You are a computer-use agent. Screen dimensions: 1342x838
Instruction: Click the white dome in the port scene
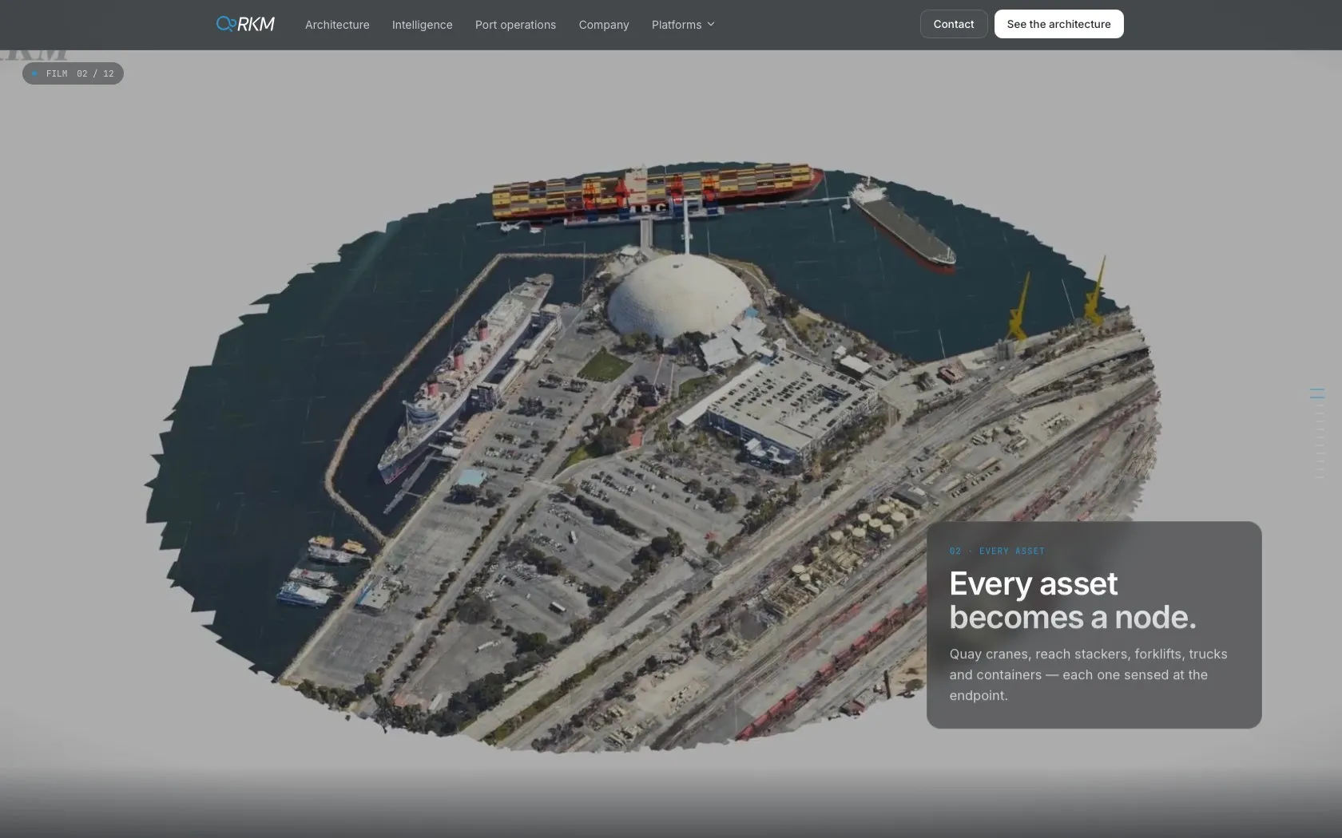[680, 297]
